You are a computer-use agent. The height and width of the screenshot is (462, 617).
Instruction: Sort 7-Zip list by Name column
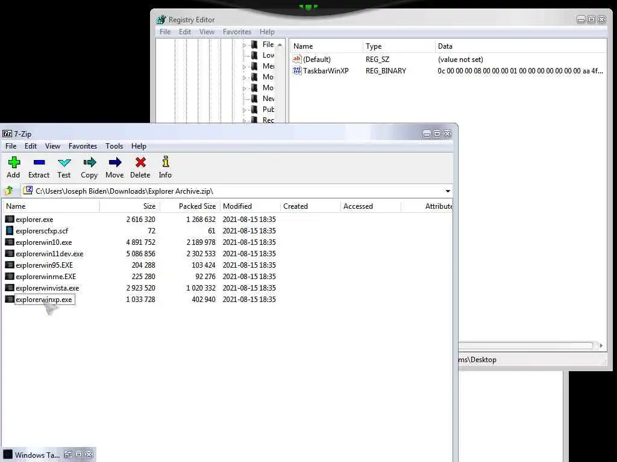51,206
